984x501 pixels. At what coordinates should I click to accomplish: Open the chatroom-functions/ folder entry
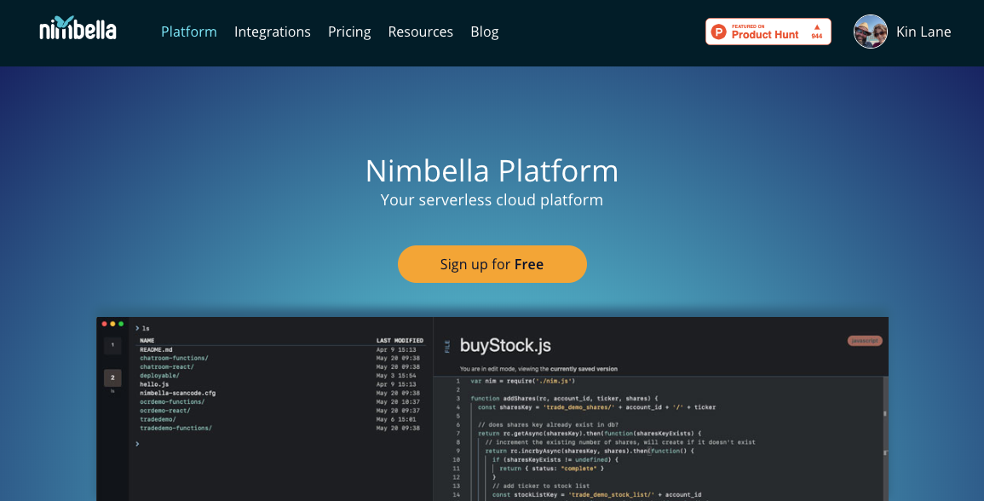pyautogui.click(x=174, y=359)
